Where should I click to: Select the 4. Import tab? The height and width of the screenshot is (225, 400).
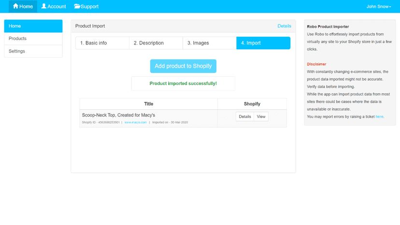pos(263,43)
